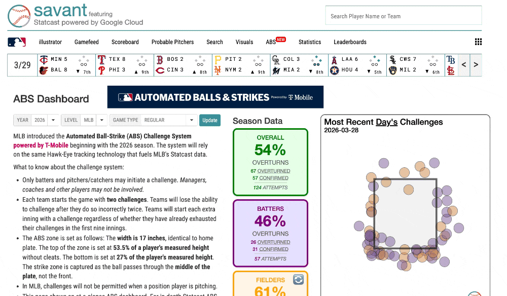The width and height of the screenshot is (507, 296).
Task: Click the Season Data heading
Action: tap(258, 121)
